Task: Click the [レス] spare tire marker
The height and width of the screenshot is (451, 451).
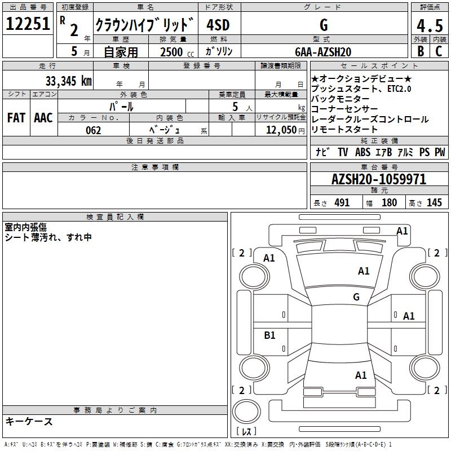Action: tap(246, 432)
